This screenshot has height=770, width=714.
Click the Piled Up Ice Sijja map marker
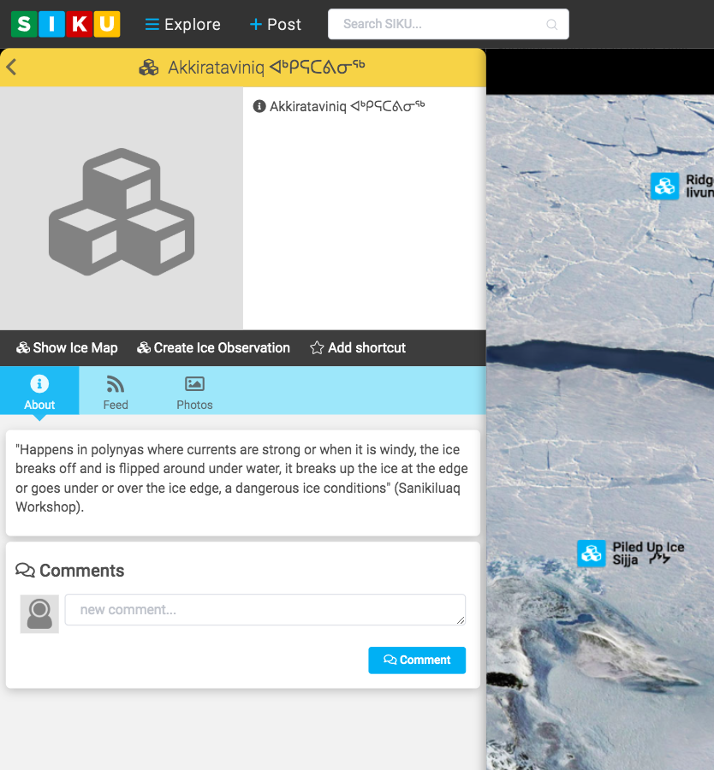[x=592, y=554]
